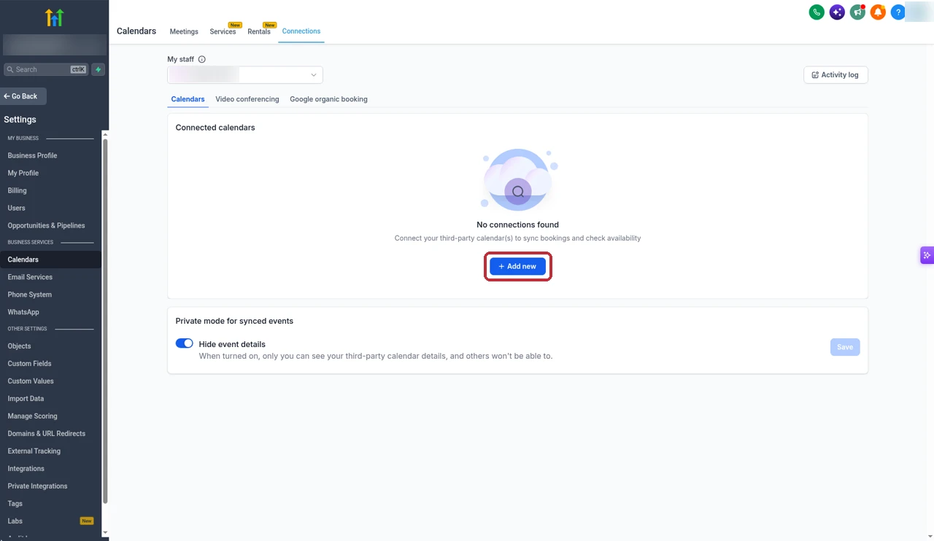Open the Google organic booking sub-tab
This screenshot has width=934, height=541.
328,99
